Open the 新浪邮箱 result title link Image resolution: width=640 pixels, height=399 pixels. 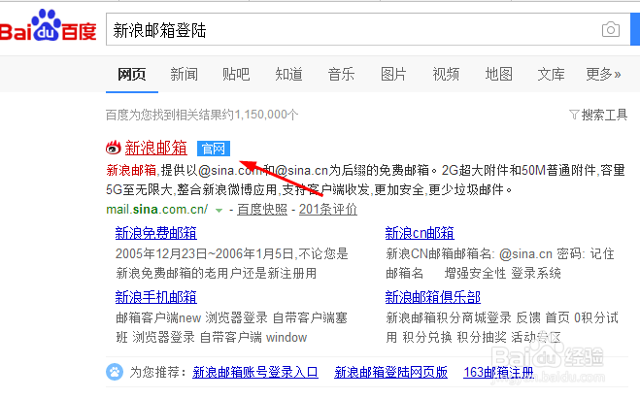[x=156, y=148]
